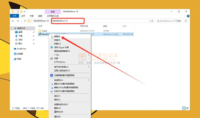Click the quick access New folder icon

(21, 12)
